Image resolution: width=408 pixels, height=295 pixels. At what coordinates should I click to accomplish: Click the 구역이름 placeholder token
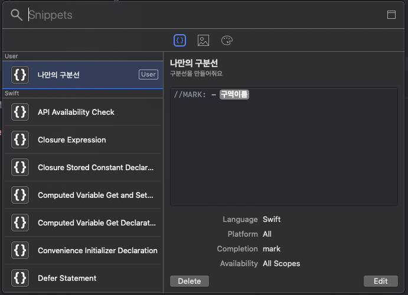click(234, 94)
